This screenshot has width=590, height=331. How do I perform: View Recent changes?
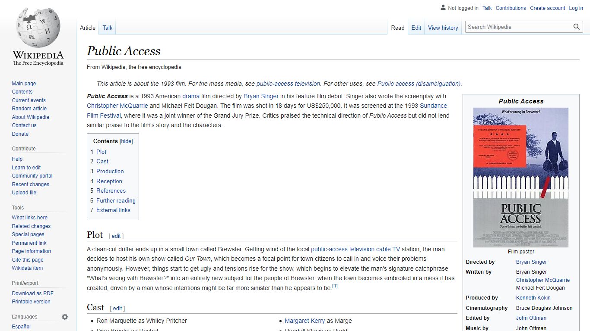[x=30, y=184]
